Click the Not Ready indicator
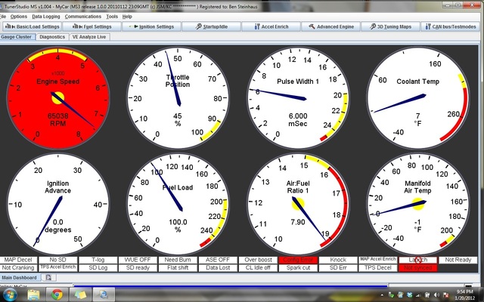Screen dimensions: 484x302 tap(458, 260)
